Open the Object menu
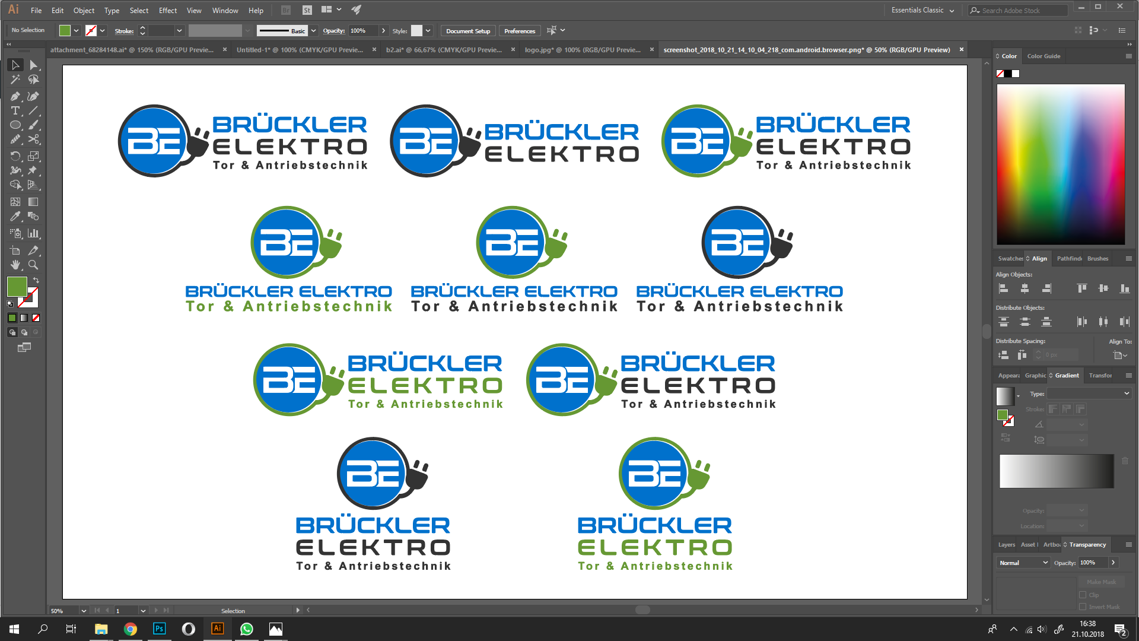Screen dimensions: 1139x641 (x=84, y=11)
